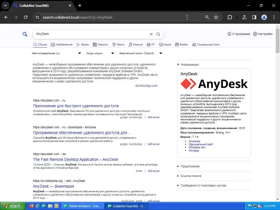Submit search with magnifier button
The height and width of the screenshot is (210, 280).
(158, 34)
